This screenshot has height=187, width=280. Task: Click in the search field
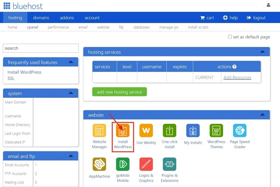coord(41,48)
